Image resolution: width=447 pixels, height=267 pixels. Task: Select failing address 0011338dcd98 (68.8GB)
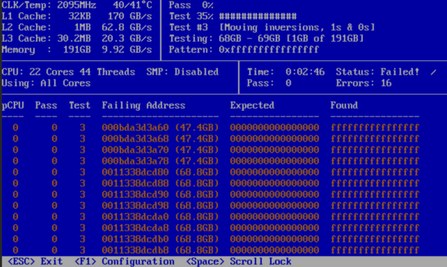tap(161, 205)
